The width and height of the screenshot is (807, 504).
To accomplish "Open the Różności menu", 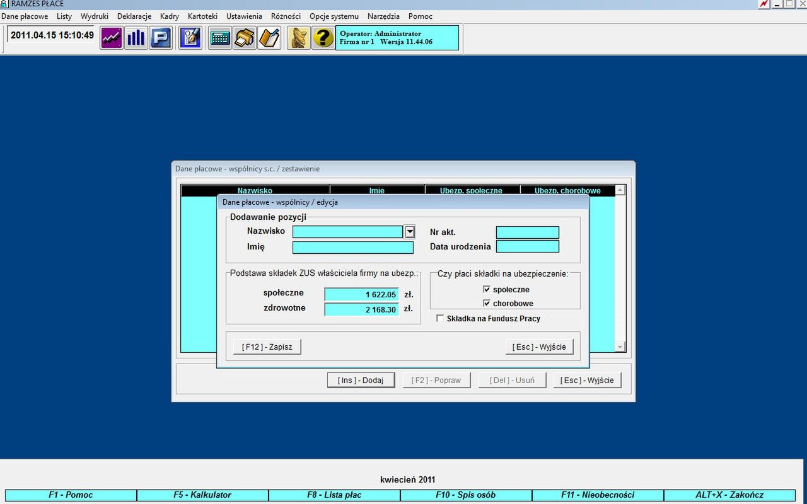I will point(286,16).
